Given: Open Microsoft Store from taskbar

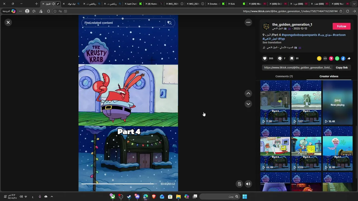Looking at the screenshot, I should 170,197.
